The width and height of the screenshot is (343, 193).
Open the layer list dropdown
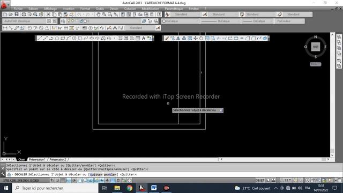[x=103, y=21]
